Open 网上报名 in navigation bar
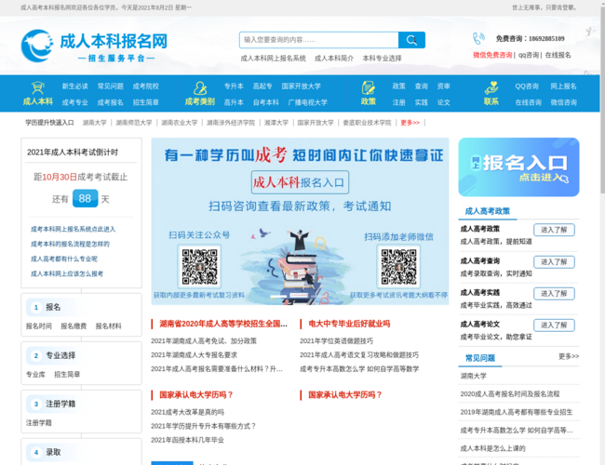The image size is (605, 465). (563, 86)
